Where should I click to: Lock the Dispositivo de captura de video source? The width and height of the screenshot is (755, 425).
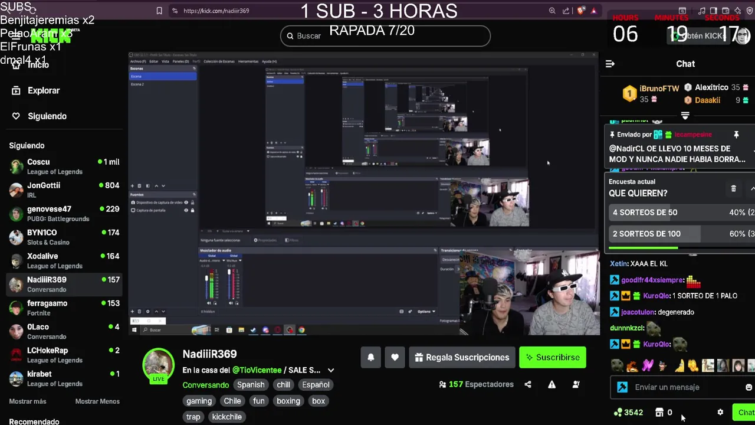(192, 202)
